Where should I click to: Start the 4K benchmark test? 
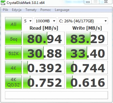click(13, 67)
